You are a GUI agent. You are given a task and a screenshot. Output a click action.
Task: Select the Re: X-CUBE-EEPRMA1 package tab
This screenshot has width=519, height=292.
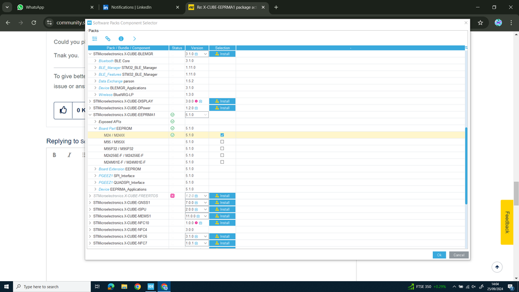(227, 7)
